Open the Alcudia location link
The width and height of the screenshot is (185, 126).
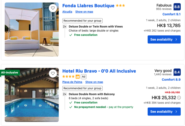coord(67,12)
